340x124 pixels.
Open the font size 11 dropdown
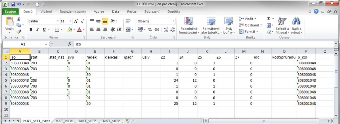(x=70, y=21)
